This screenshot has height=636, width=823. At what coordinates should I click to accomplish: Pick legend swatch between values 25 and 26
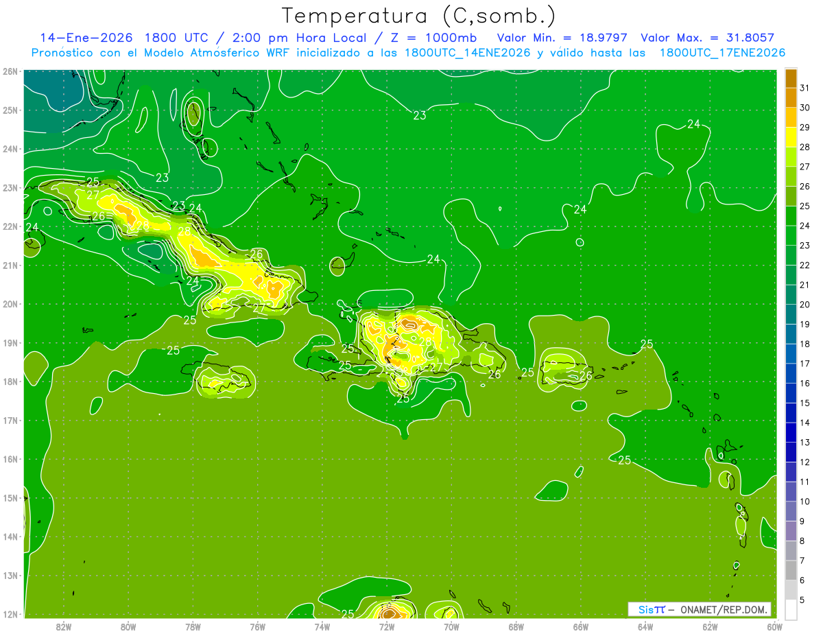point(791,196)
